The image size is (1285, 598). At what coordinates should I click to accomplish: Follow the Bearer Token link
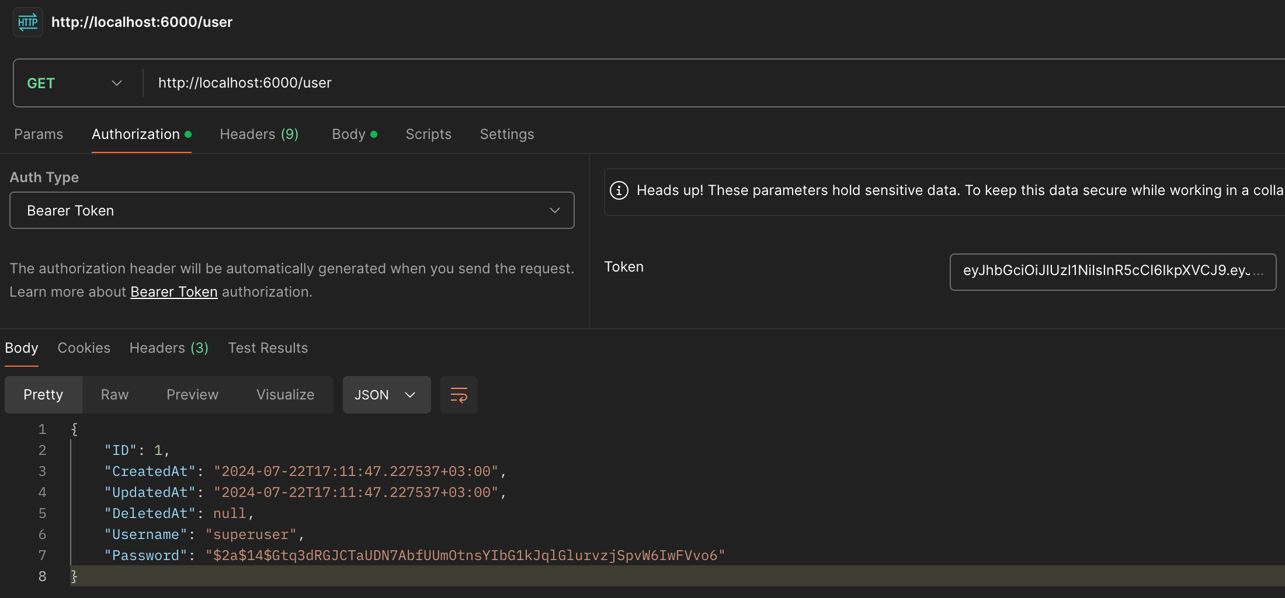pos(174,292)
